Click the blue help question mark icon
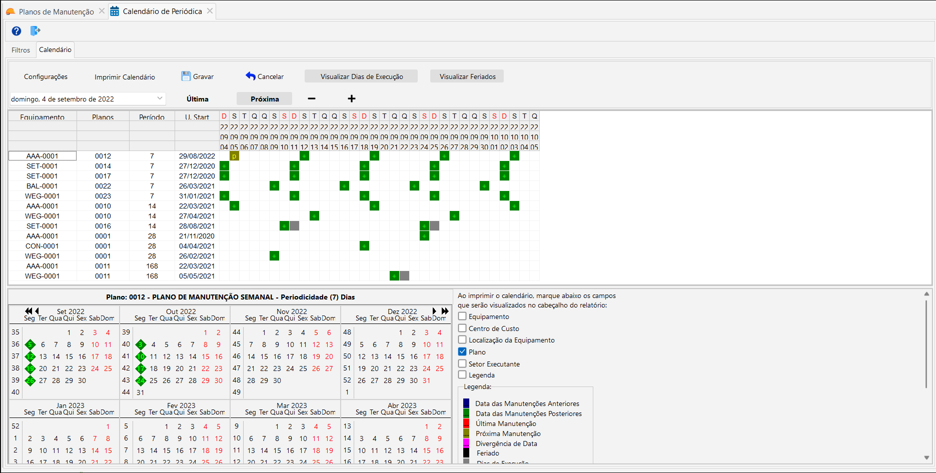Image resolution: width=936 pixels, height=473 pixels. pyautogui.click(x=17, y=31)
